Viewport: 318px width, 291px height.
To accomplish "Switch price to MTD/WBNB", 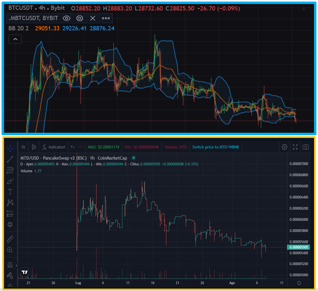I will pyautogui.click(x=215, y=147).
